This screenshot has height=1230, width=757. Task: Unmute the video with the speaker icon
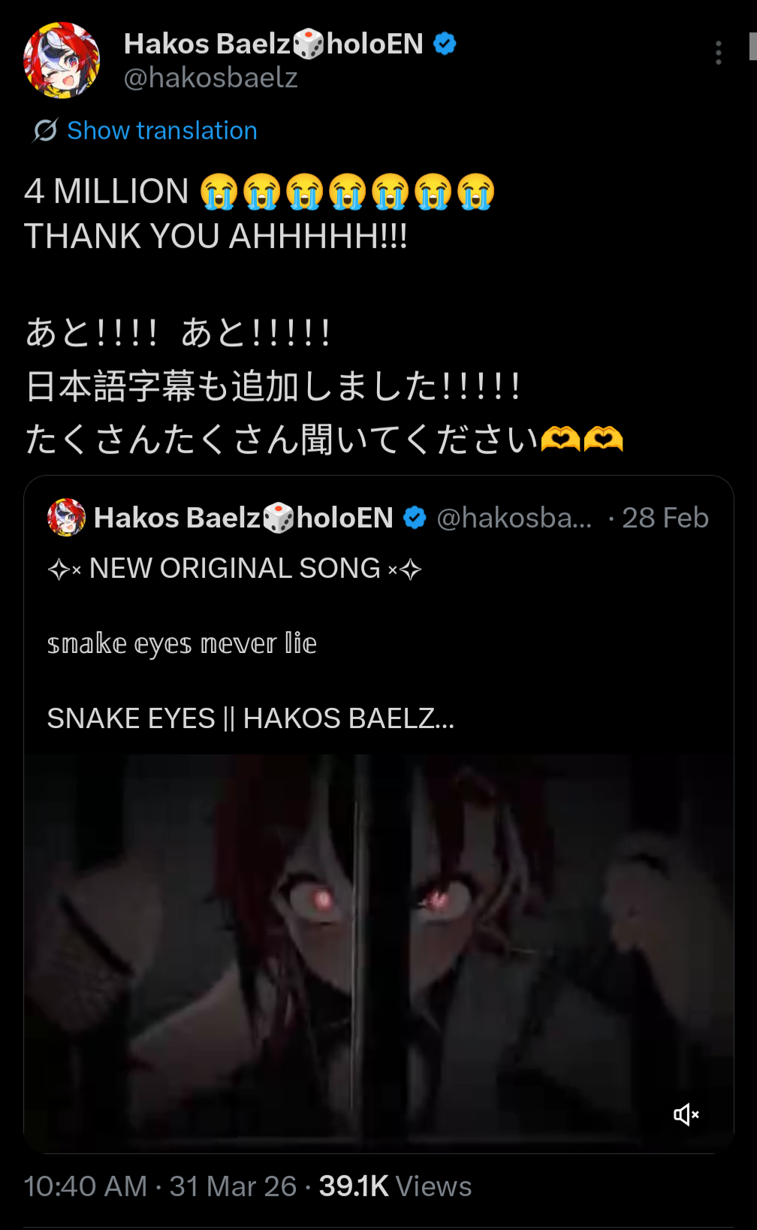(686, 1114)
